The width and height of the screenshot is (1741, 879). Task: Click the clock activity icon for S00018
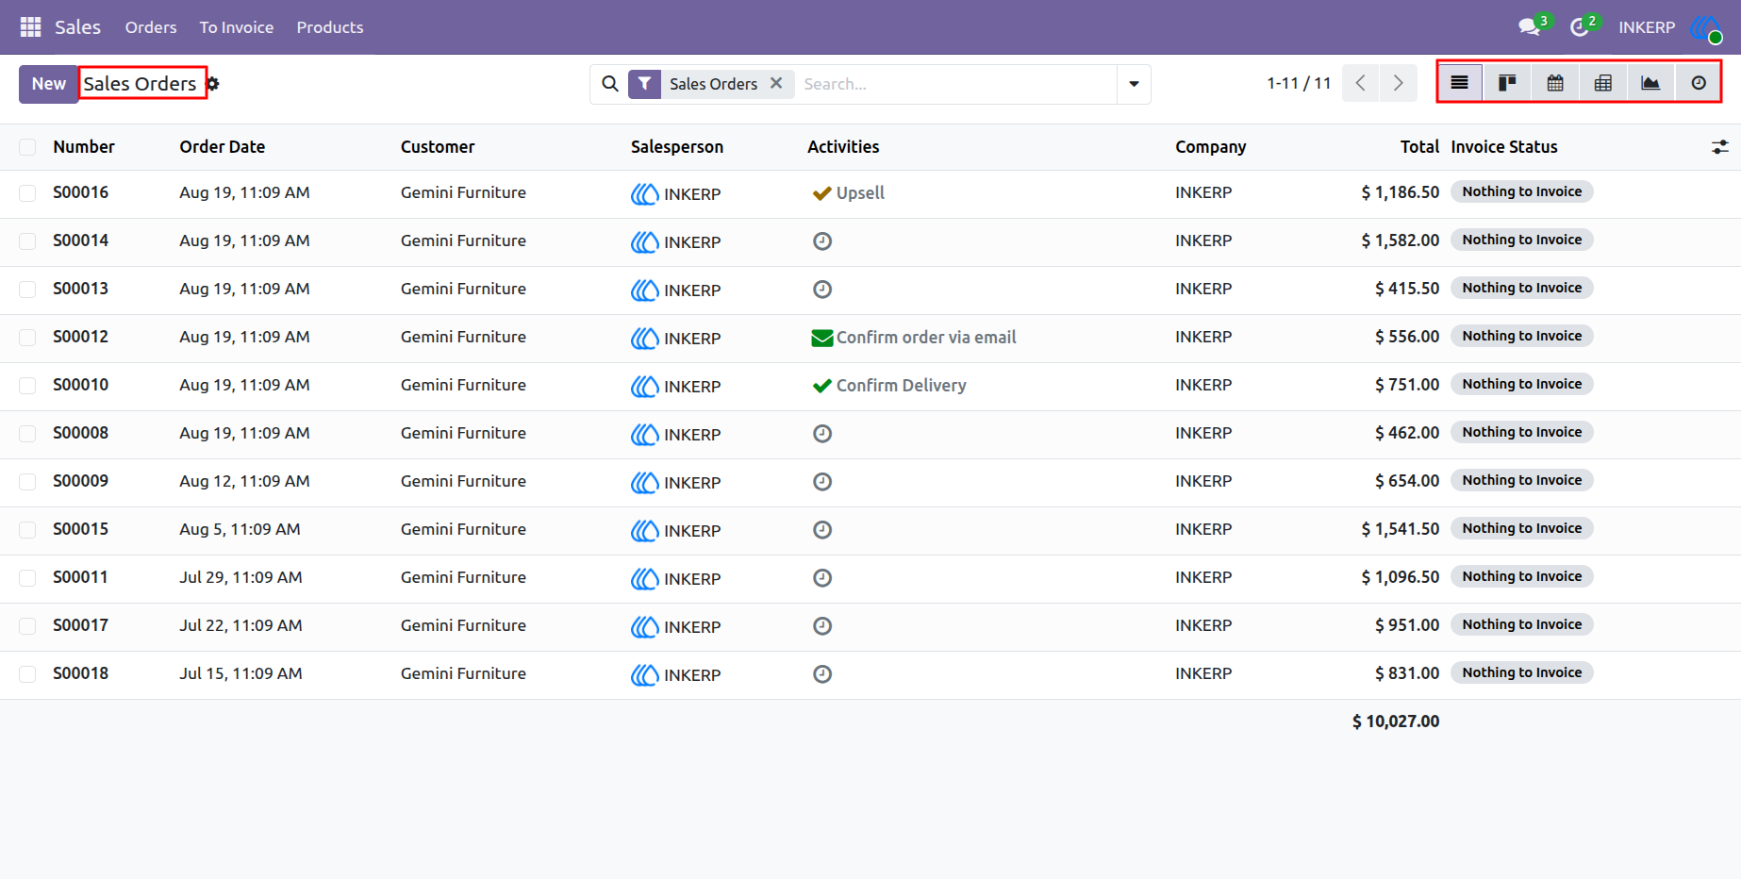[x=822, y=674]
